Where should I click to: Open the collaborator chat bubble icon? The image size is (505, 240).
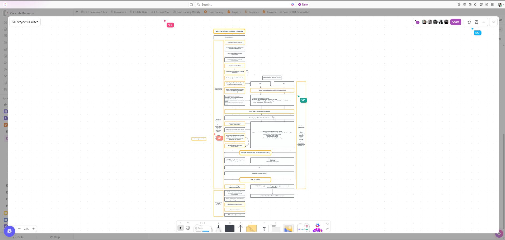tap(417, 22)
